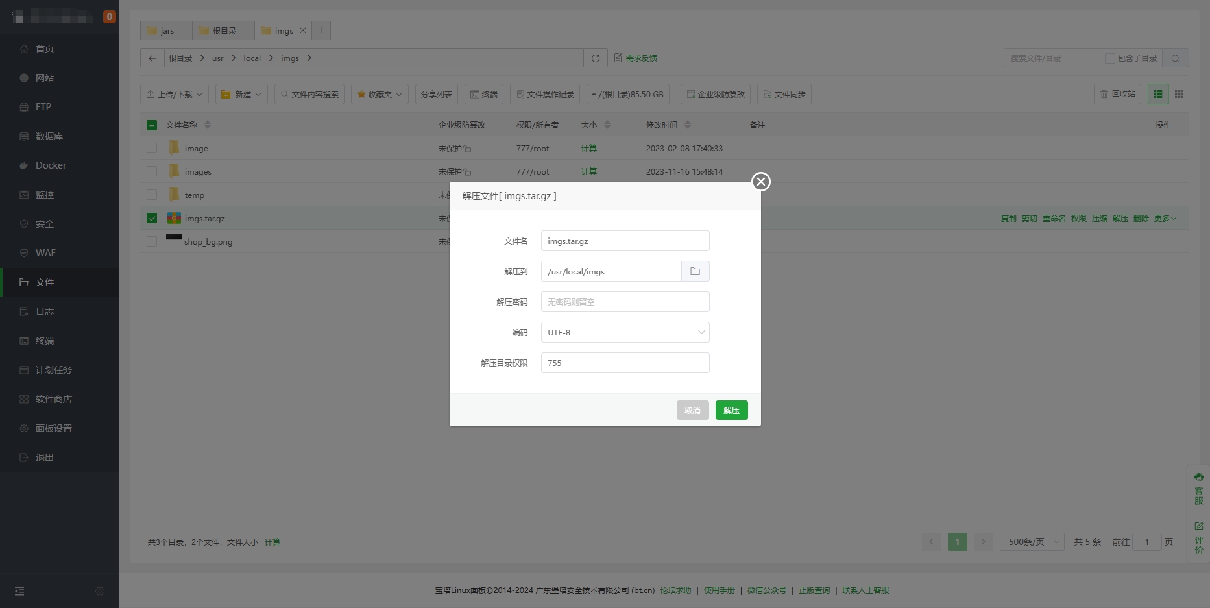Switch to the jars tab
1210x608 pixels.
(x=166, y=30)
